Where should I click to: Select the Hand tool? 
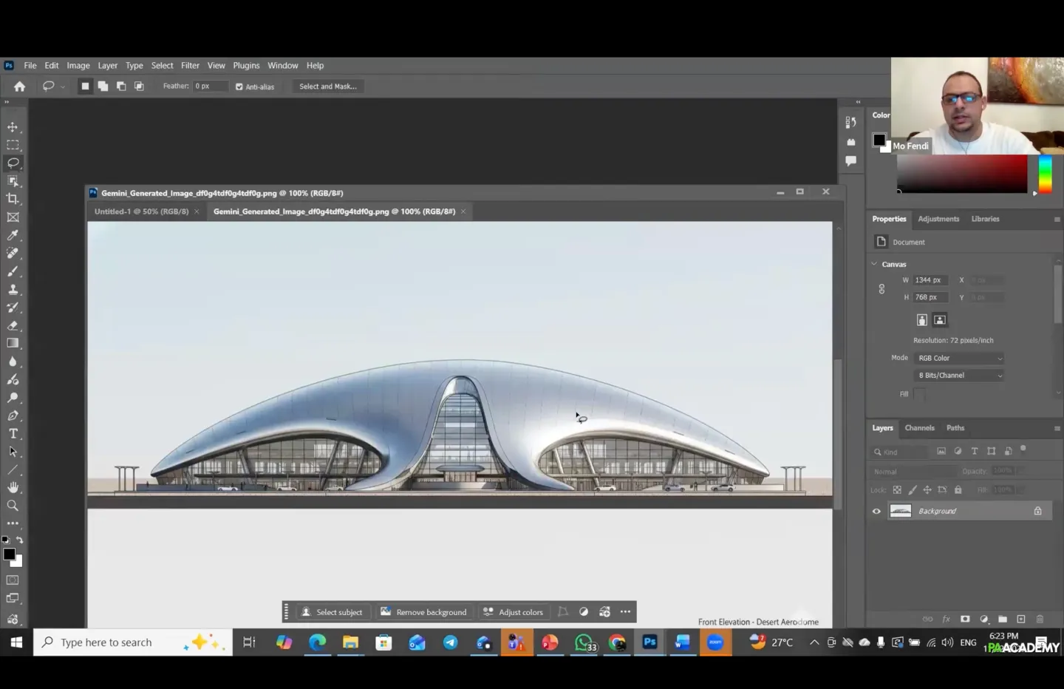pos(13,488)
